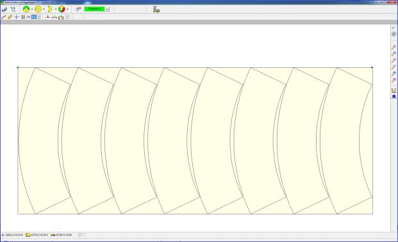
Task: Click the machine icon in top toolbar
Action: 156,10
